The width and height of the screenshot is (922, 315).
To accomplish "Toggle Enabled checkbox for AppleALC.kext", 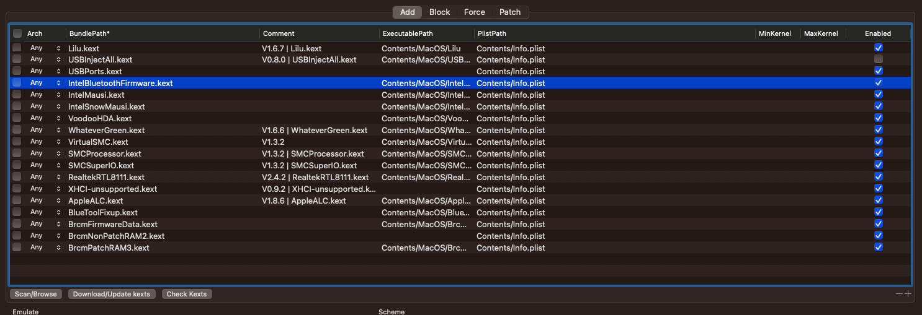I will coord(878,201).
